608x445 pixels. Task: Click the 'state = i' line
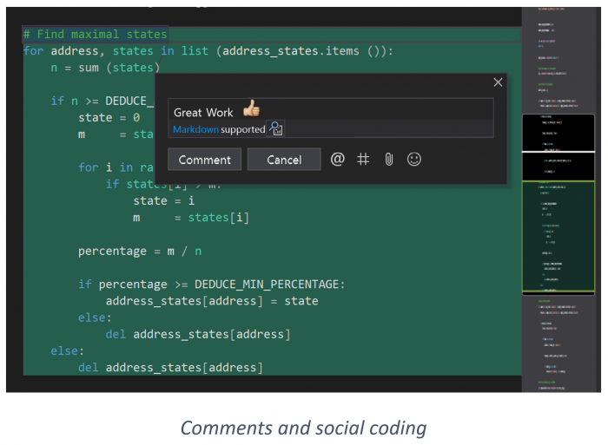coord(163,200)
